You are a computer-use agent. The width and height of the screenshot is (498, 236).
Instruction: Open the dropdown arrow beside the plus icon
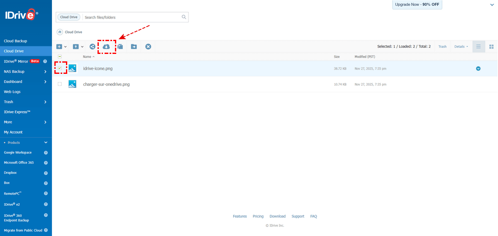click(66, 47)
